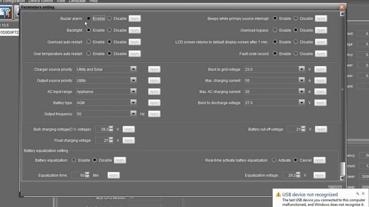Open Back to grid voltage dropdown

[302, 69]
